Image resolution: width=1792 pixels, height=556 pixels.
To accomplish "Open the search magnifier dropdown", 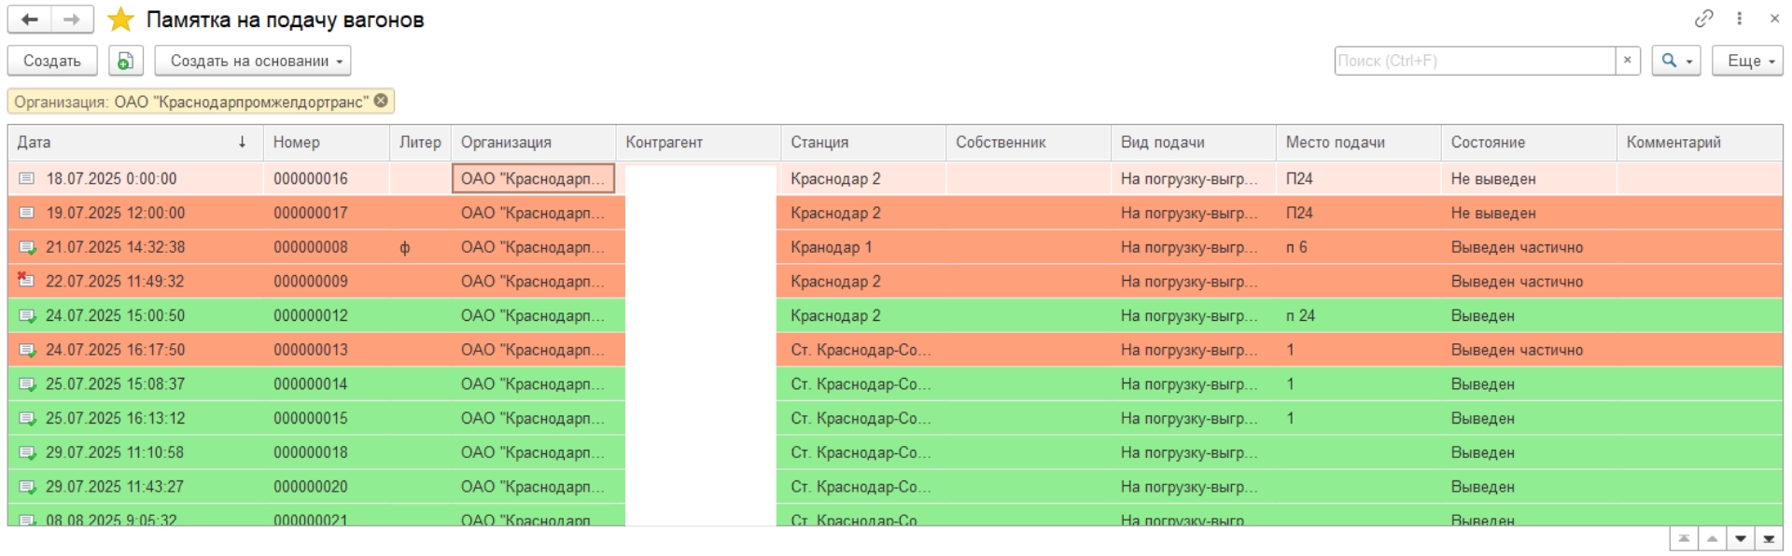I will (x=1676, y=61).
